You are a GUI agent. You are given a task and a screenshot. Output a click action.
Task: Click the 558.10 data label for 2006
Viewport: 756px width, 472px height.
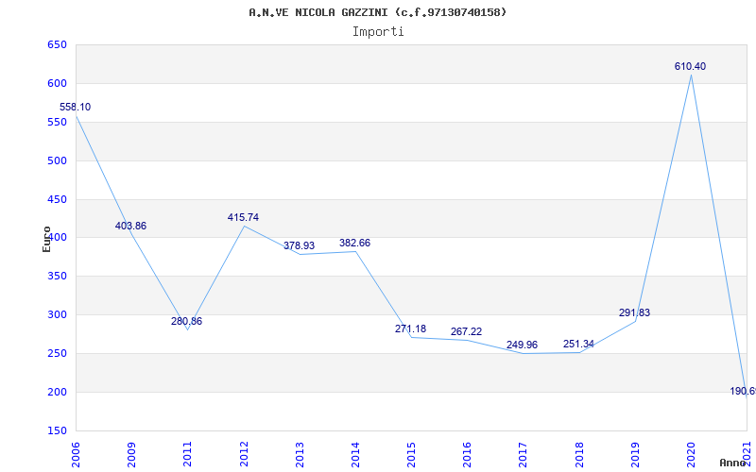[x=76, y=107]
